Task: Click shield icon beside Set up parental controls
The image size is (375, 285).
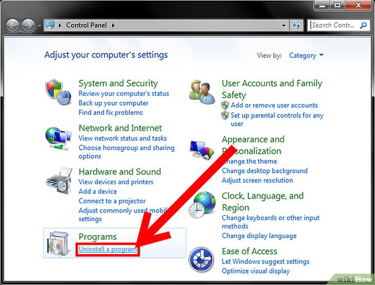Action: point(225,115)
